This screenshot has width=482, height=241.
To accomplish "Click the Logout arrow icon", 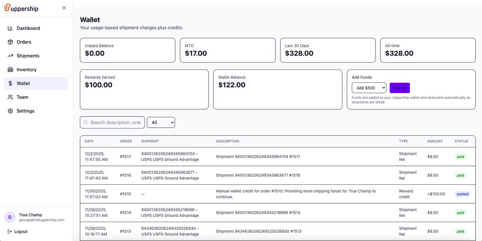I will [x=10, y=231].
